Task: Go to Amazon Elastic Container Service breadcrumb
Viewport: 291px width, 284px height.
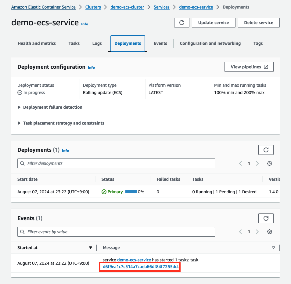Action: pos(43,7)
